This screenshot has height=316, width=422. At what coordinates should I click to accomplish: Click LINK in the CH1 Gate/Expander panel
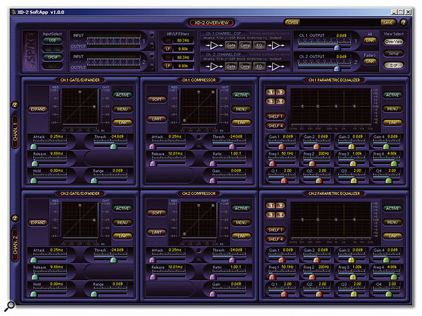123,123
